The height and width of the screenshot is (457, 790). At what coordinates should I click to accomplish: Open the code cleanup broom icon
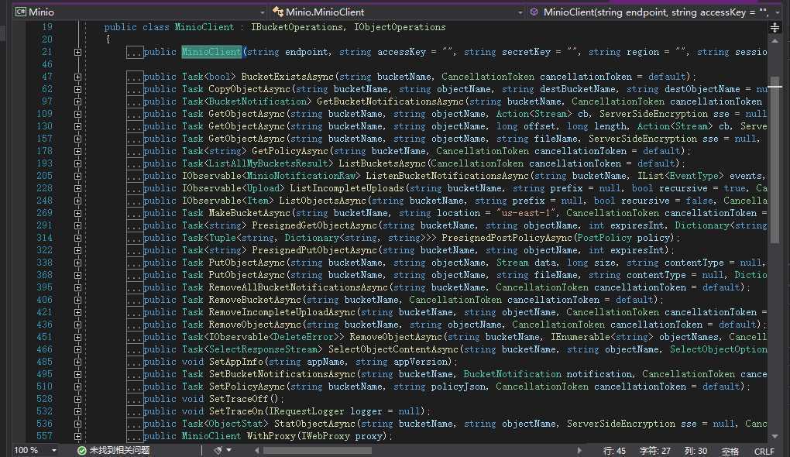click(x=218, y=450)
